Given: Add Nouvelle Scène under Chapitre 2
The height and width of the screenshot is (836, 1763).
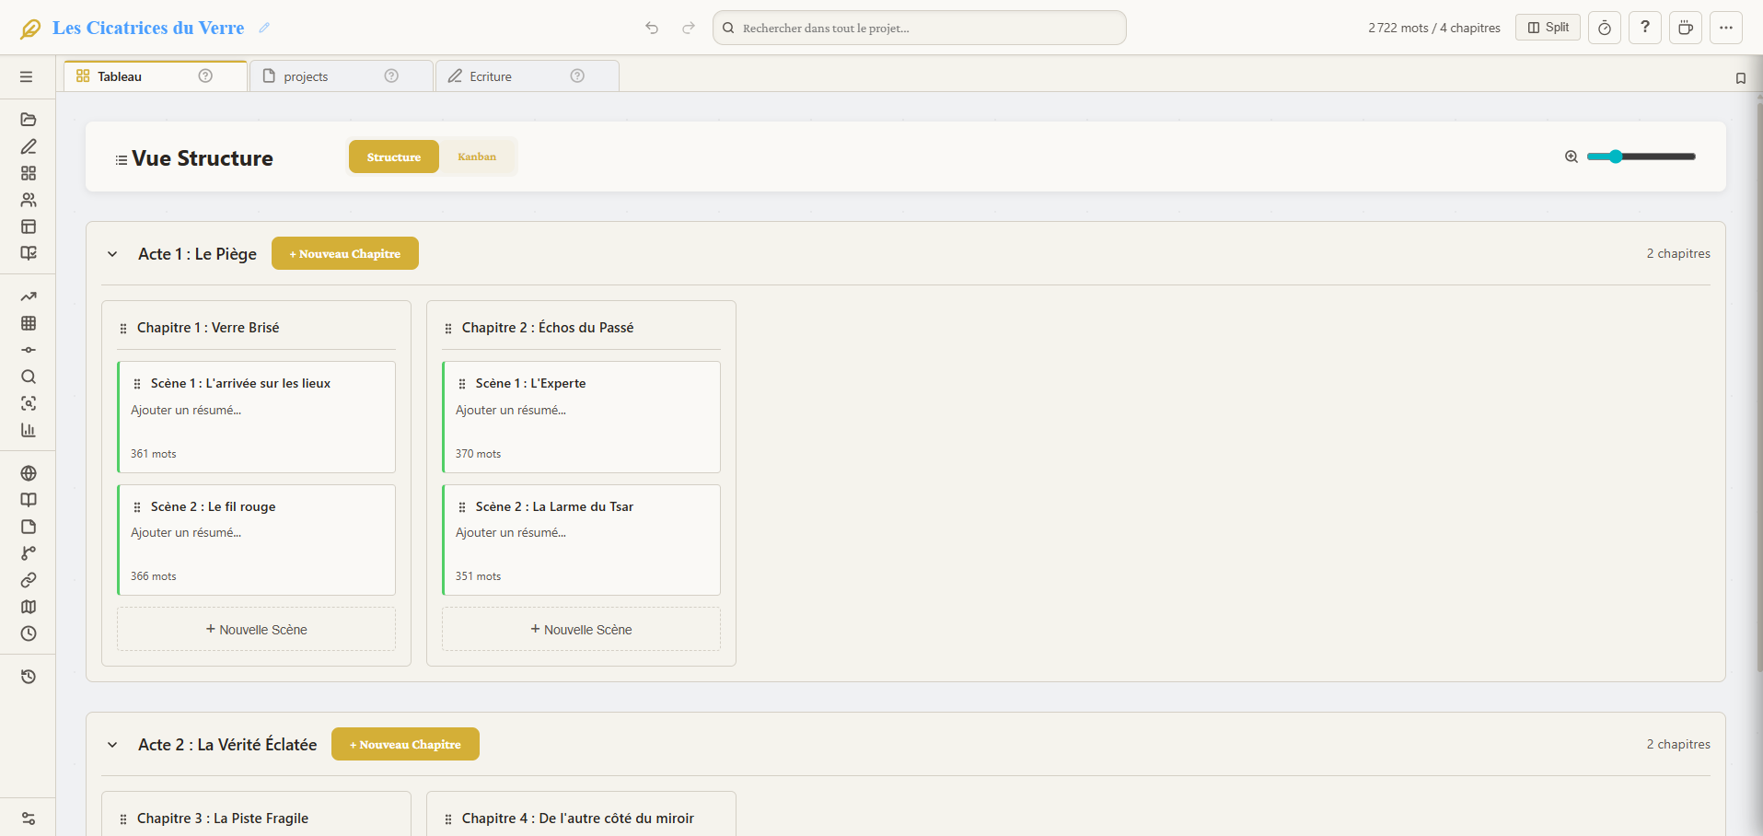Looking at the screenshot, I should [x=581, y=630].
